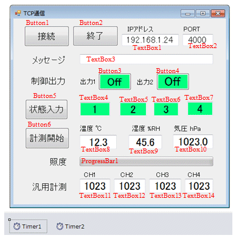Click the 制御出力 label
The width and height of the screenshot is (236, 238).
point(48,81)
